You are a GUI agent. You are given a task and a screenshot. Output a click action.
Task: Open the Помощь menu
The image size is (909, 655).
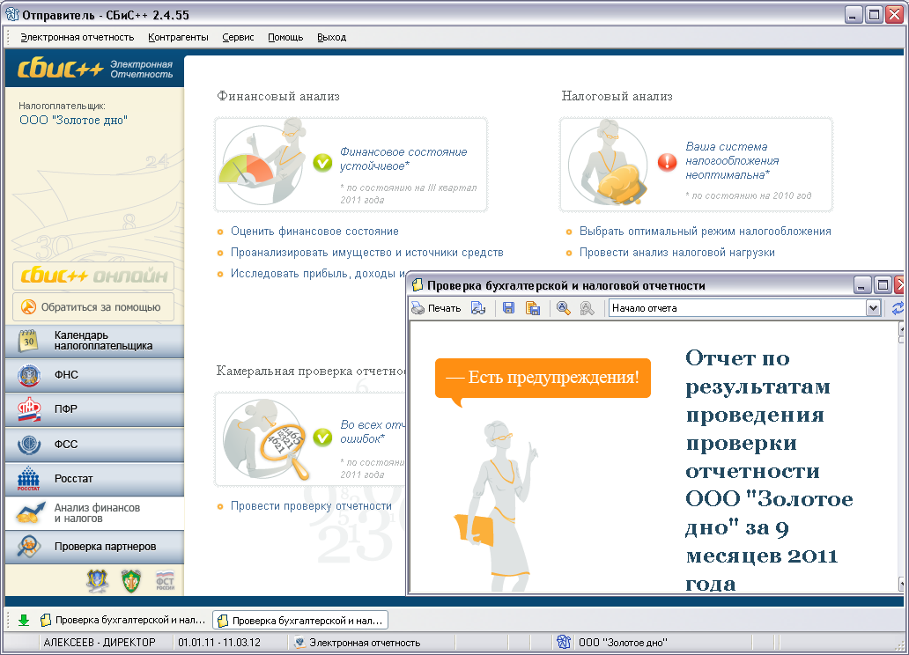point(285,37)
